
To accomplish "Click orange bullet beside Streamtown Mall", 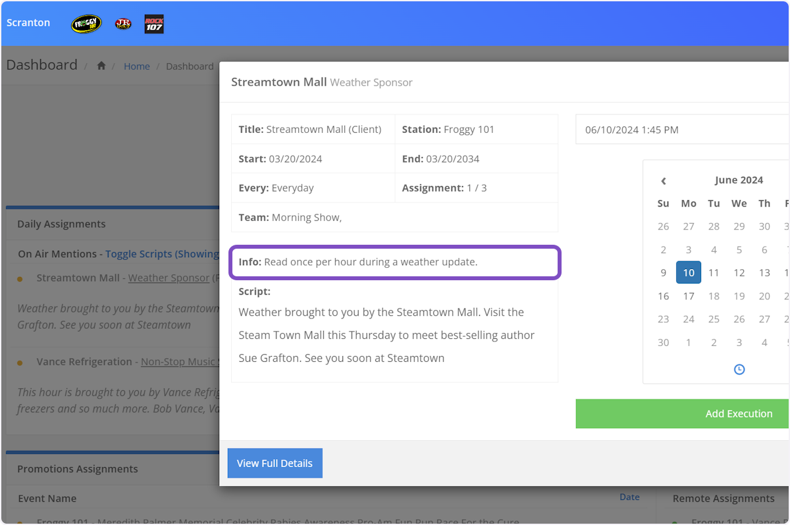I will [20, 279].
